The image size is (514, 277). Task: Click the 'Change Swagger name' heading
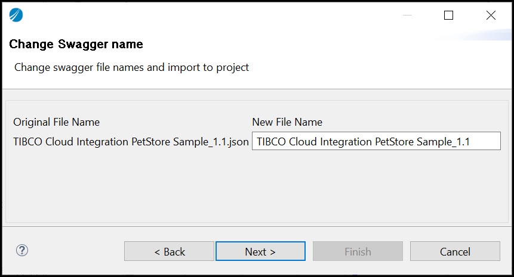pos(76,45)
